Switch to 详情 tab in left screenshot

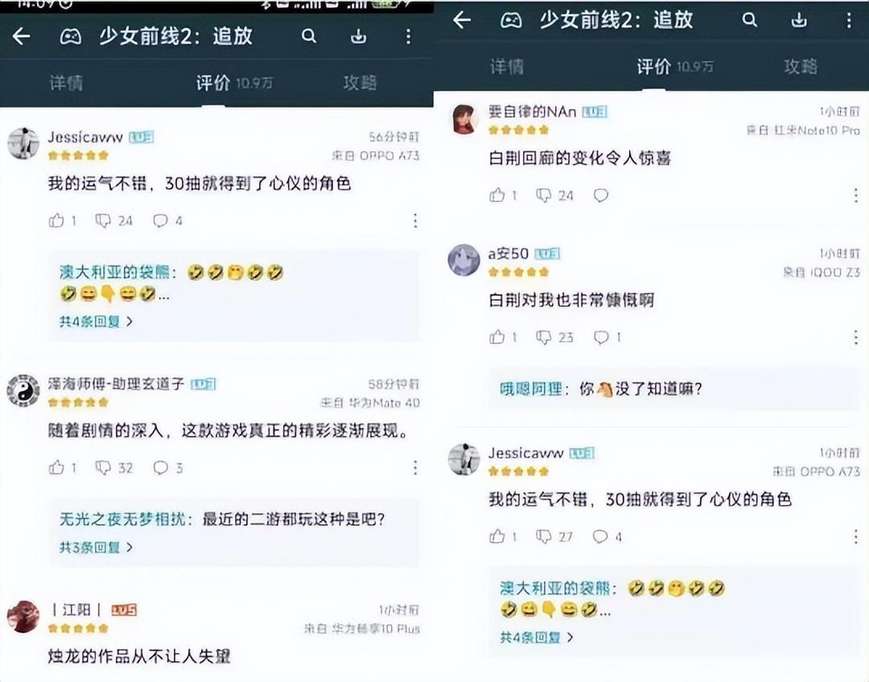pos(66,83)
